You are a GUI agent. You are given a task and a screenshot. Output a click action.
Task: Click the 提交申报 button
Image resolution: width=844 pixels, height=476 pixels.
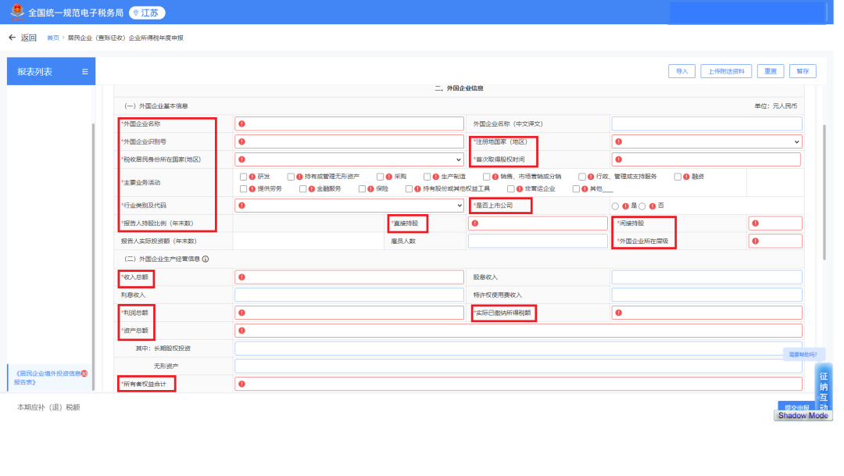coord(796,406)
